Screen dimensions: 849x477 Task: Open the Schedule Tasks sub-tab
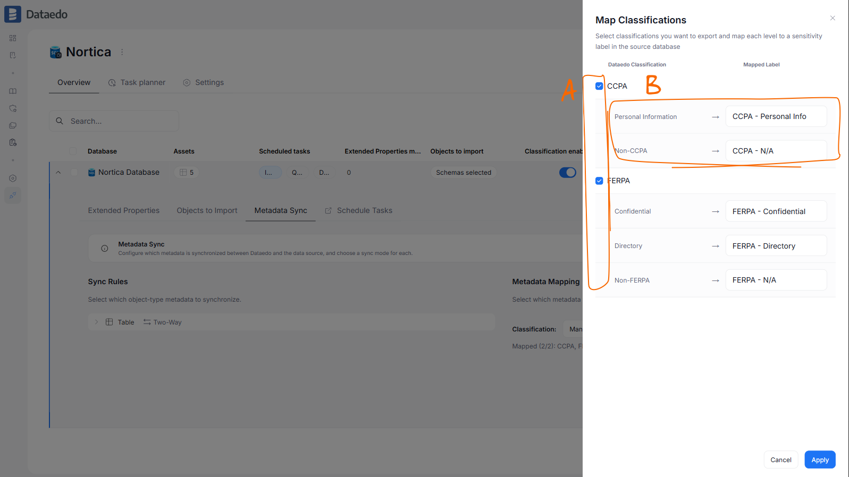[x=358, y=210]
